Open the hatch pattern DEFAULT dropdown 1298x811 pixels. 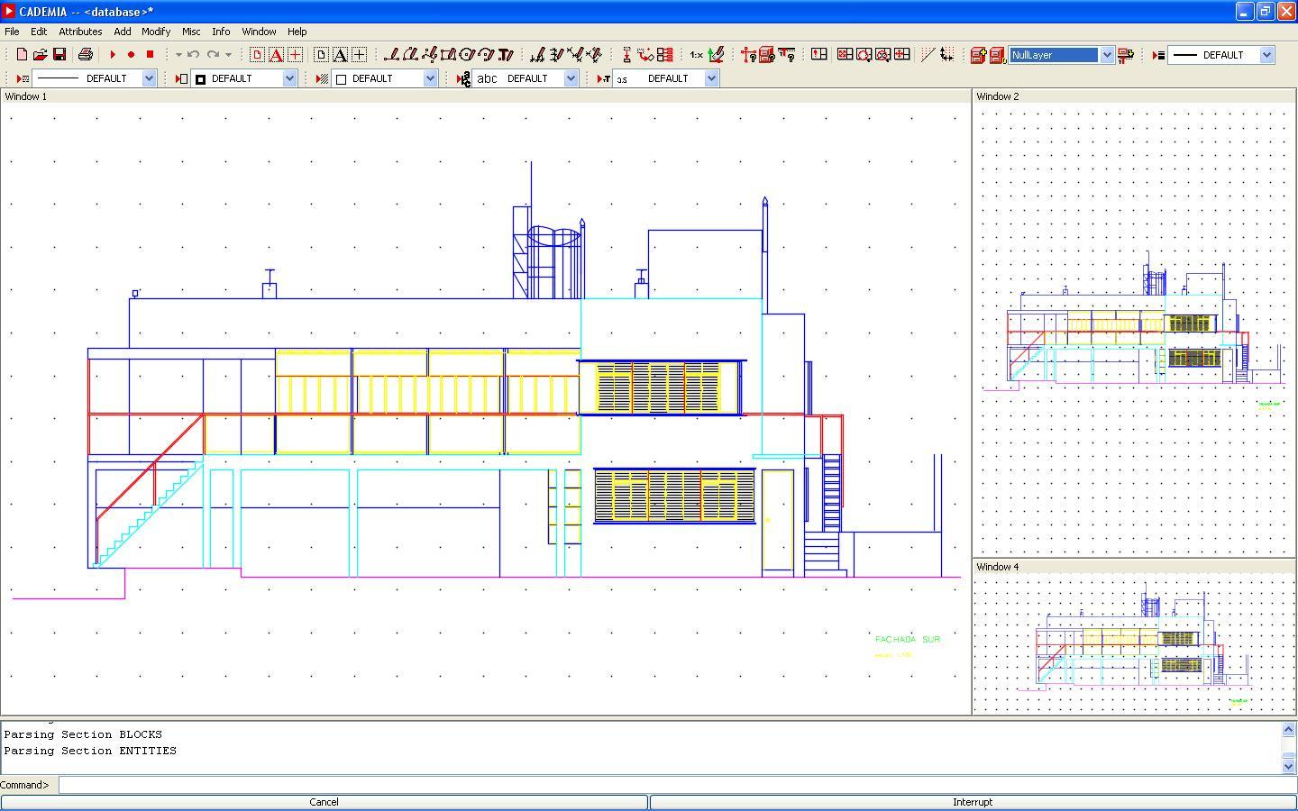click(x=431, y=78)
